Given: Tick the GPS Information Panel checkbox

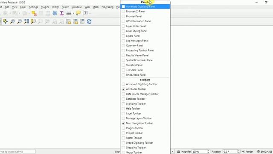Looking at the screenshot, I should click(123, 21).
